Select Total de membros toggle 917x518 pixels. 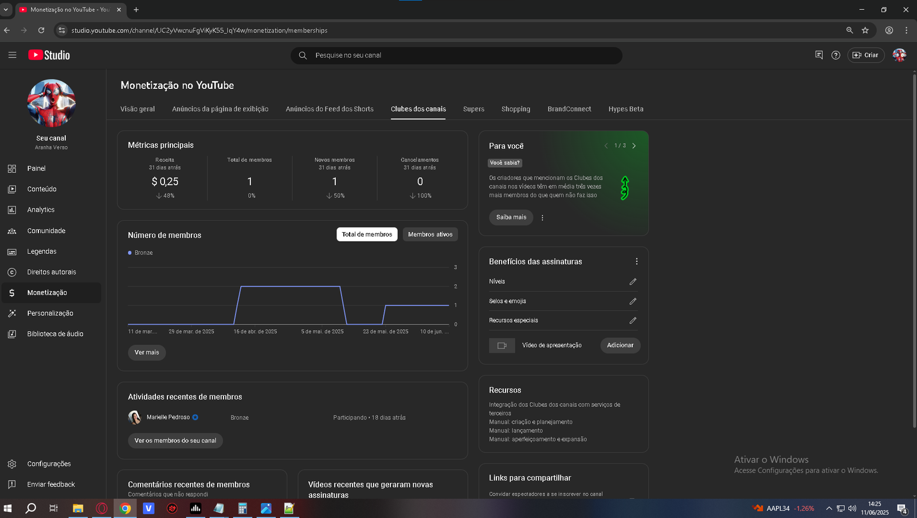(x=367, y=234)
